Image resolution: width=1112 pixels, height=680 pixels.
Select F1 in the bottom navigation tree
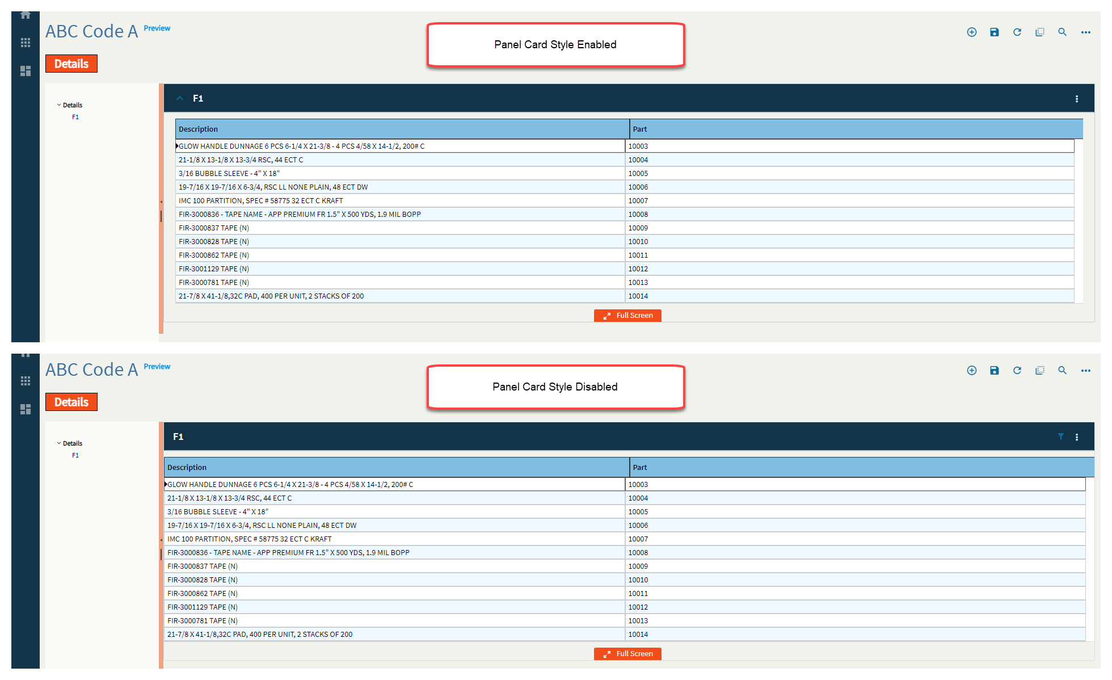(75, 455)
